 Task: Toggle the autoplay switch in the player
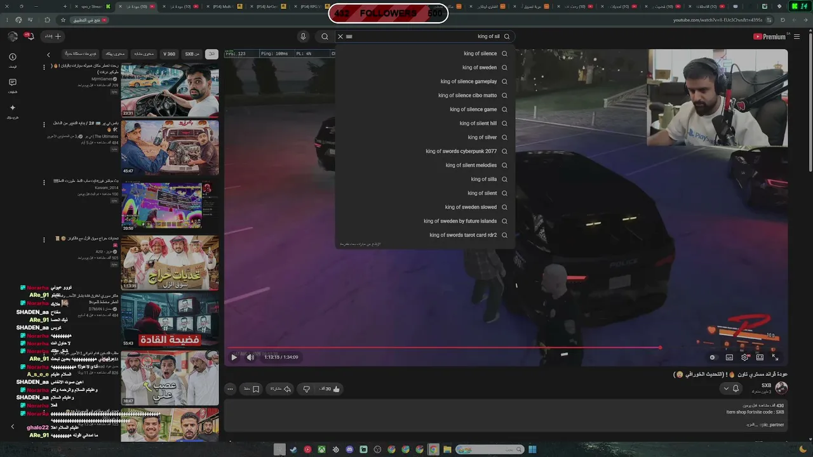[x=713, y=357]
